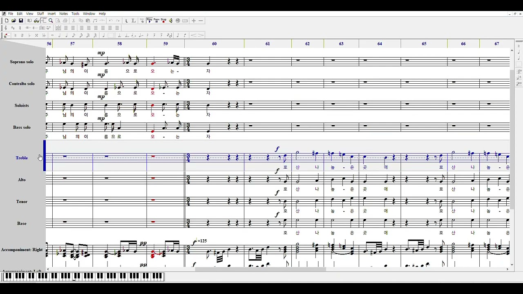Select the Soloists staff label
This screenshot has width=523, height=294.
coord(22,105)
